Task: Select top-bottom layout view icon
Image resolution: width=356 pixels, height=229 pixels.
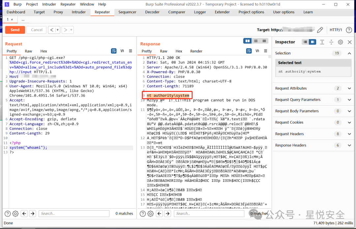Action: click(256, 41)
